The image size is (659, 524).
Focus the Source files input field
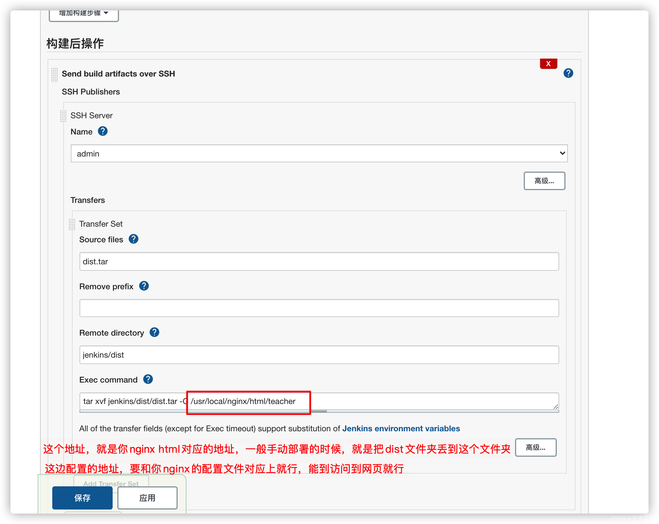319,261
